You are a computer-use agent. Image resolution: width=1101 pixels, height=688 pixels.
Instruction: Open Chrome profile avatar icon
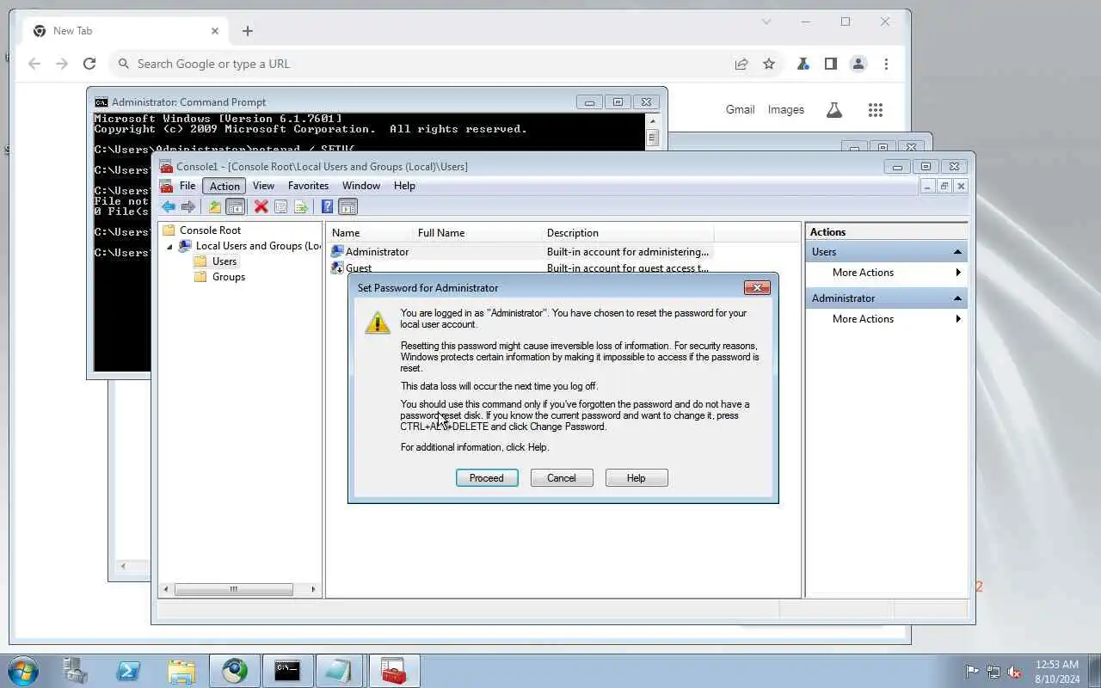coord(858,64)
